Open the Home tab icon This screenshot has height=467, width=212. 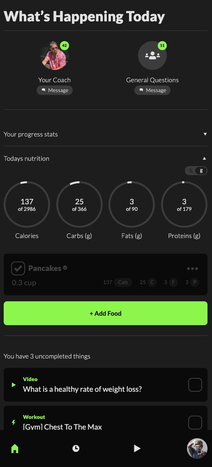(15, 448)
